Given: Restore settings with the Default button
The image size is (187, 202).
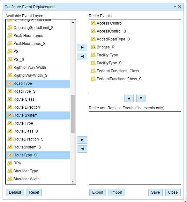Looking at the screenshot, I should coord(15,192).
